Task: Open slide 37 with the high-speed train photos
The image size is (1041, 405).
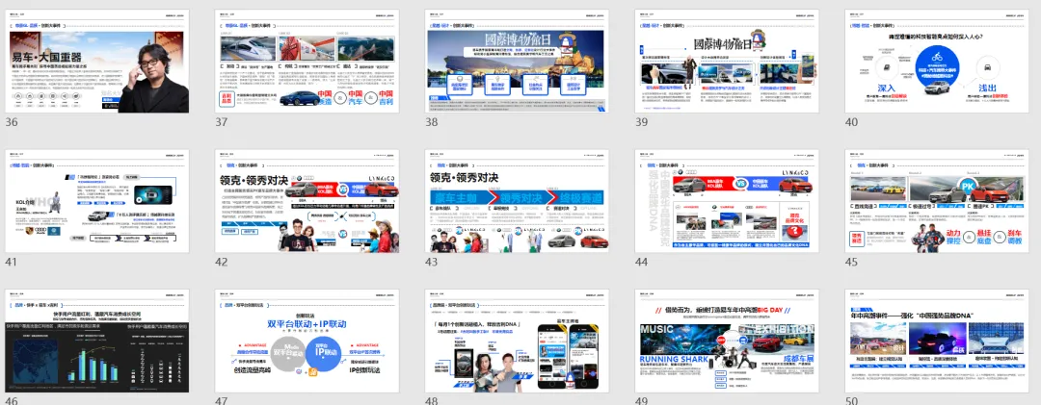Action: click(x=307, y=61)
